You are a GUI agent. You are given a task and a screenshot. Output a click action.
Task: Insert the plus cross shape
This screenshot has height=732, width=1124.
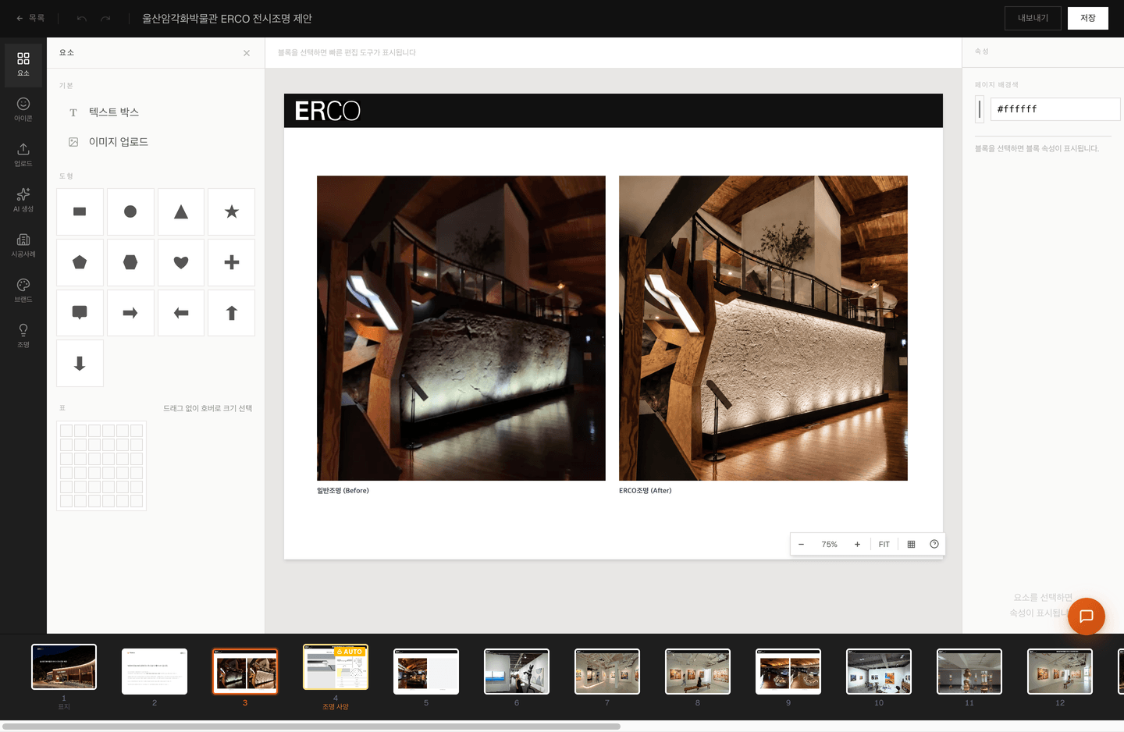click(231, 262)
